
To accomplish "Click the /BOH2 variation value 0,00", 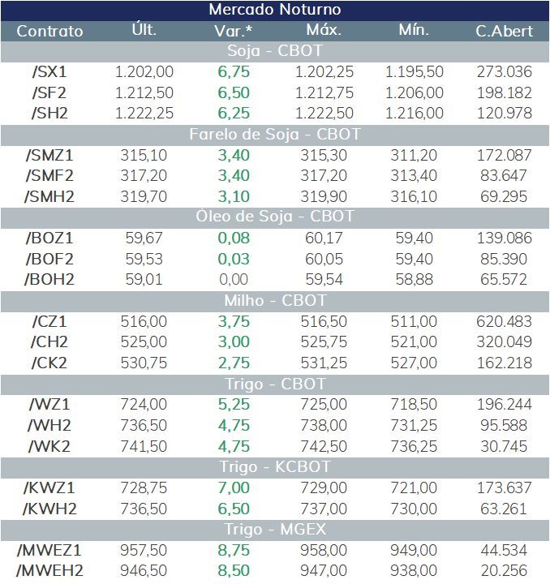I will (x=234, y=279).
